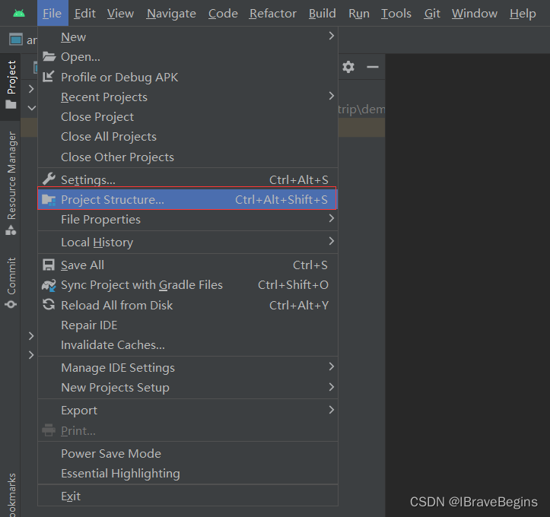Click Save All floppy icon entry
This screenshot has height=517, width=550.
click(188, 265)
